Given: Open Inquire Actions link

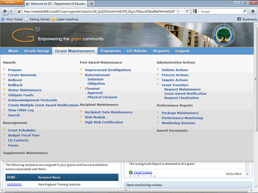Looking at the screenshot, I should [x=175, y=80].
